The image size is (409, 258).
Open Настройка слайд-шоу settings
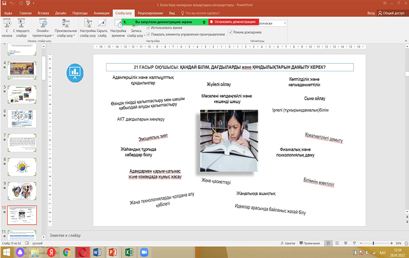pyautogui.click(x=87, y=28)
